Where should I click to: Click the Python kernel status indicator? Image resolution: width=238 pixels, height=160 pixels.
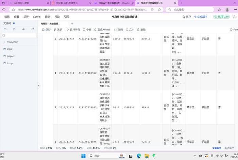[234, 30]
